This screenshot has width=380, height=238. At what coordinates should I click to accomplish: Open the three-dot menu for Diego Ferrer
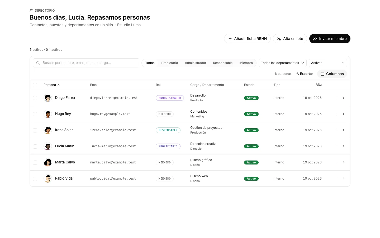click(336, 98)
